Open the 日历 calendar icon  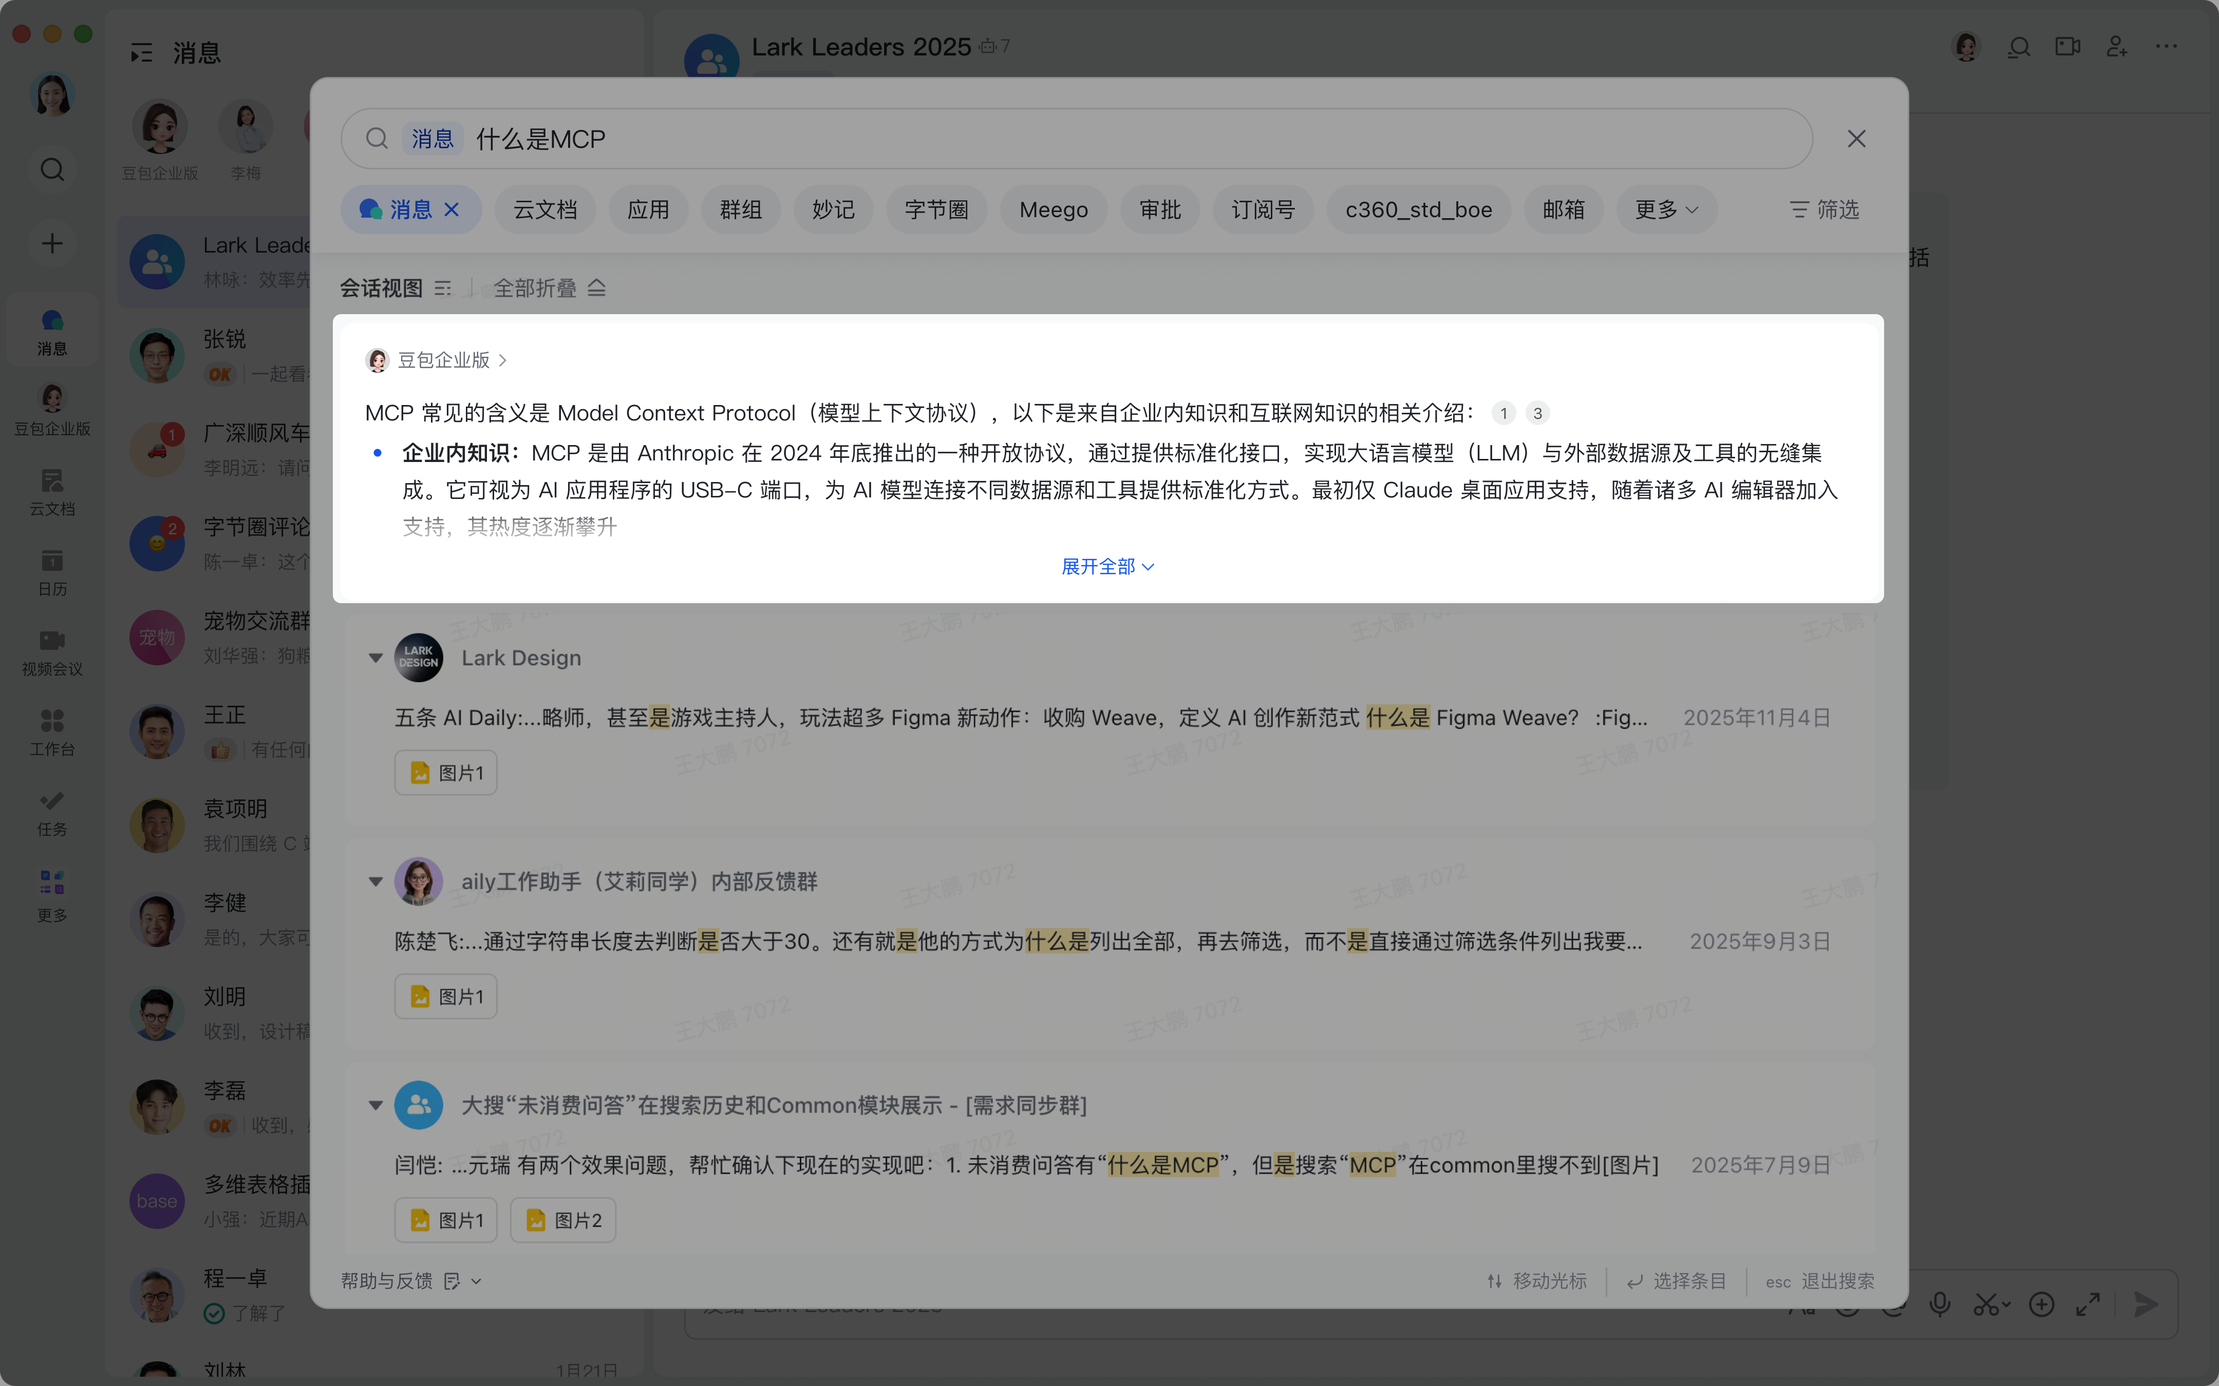(52, 572)
